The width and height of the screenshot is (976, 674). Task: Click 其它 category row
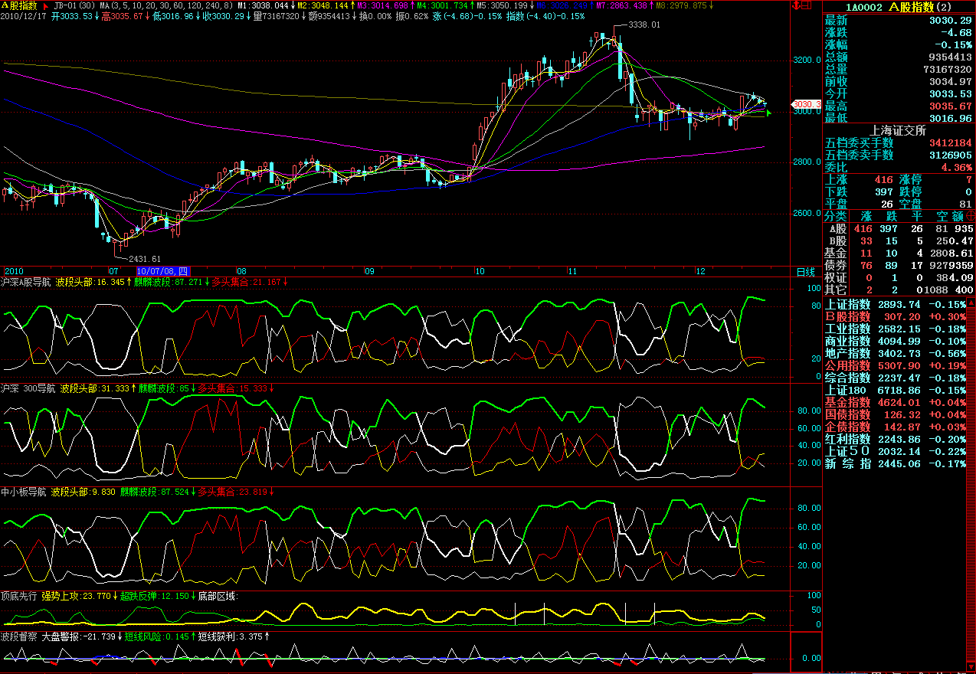899,290
